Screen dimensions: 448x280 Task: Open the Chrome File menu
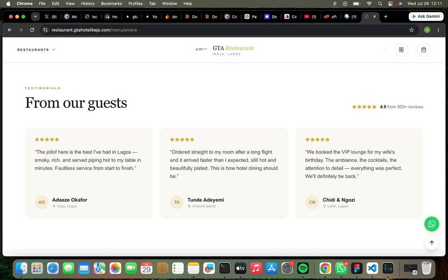point(42,3)
